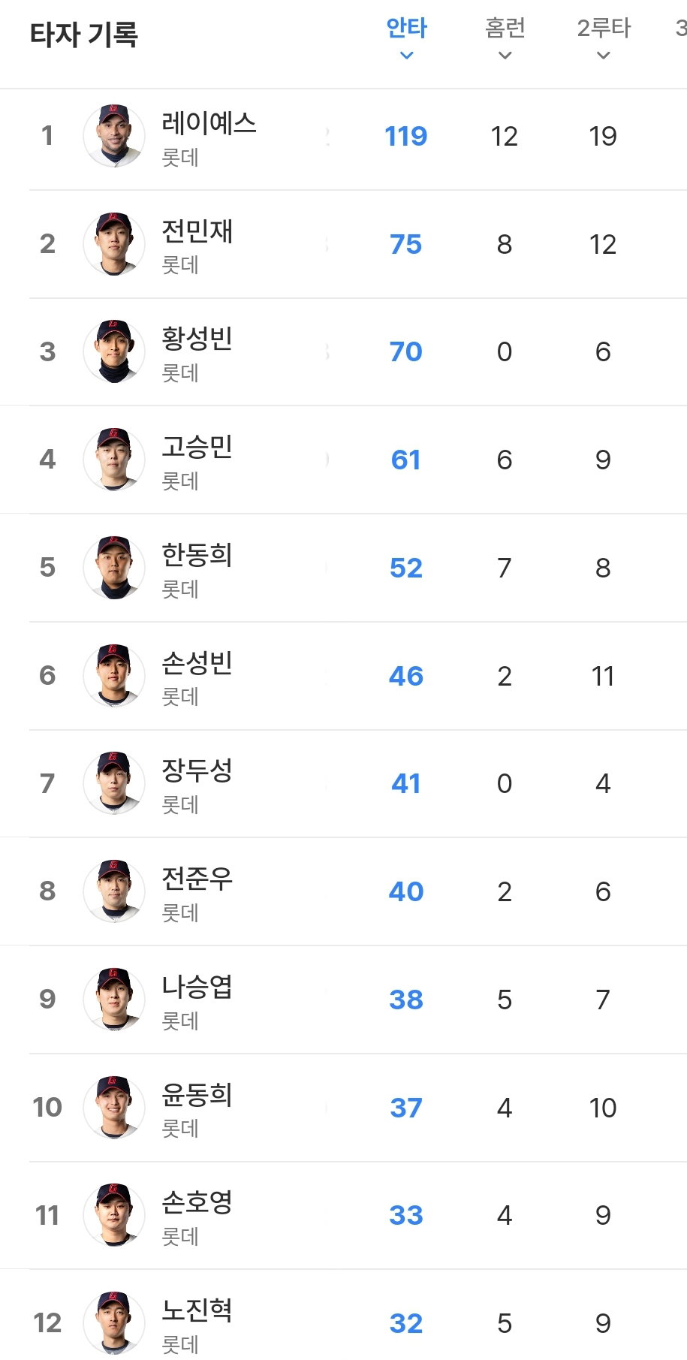The height and width of the screenshot is (1360, 687).
Task: Sort by 홈런 column chevron
Action: [x=505, y=56]
